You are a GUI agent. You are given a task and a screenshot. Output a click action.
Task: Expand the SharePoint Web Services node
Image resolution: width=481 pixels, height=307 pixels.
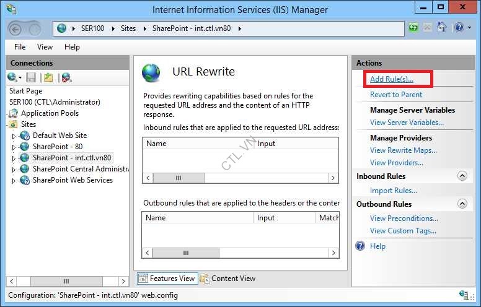click(14, 181)
